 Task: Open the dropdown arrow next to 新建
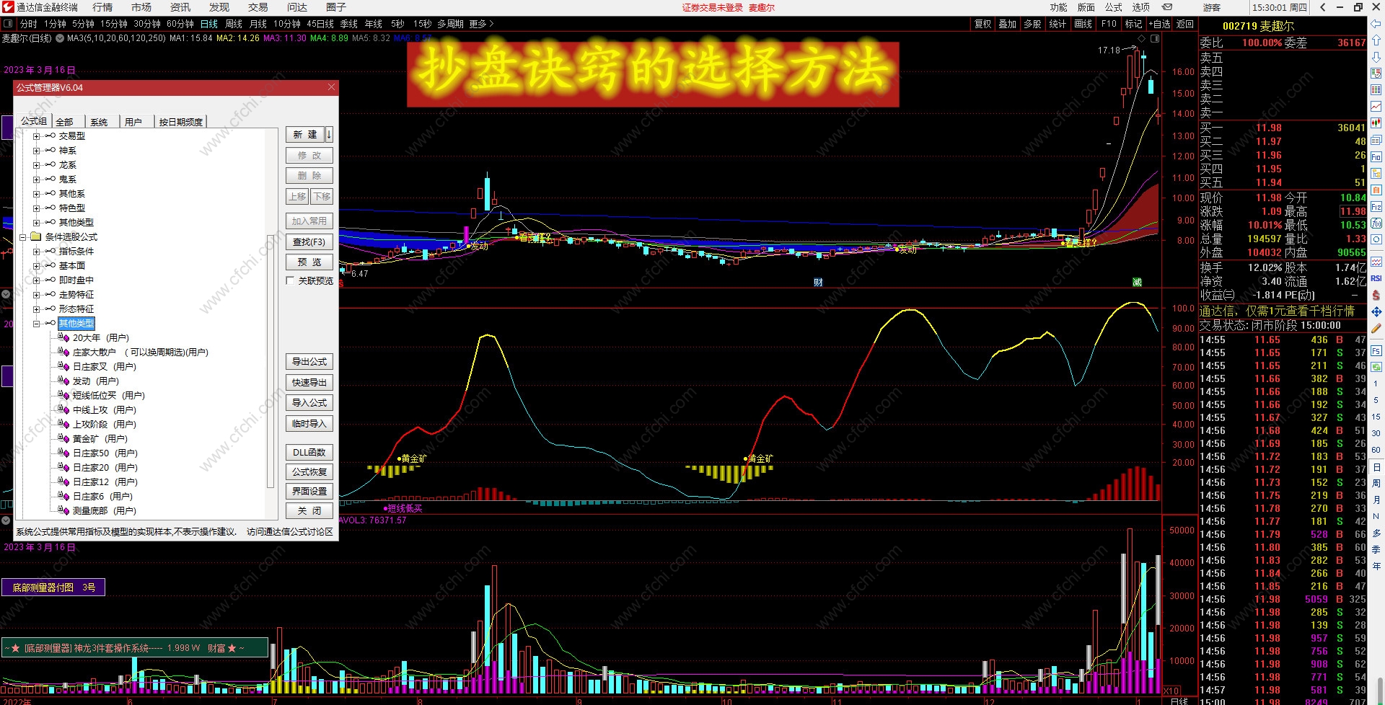pos(329,134)
